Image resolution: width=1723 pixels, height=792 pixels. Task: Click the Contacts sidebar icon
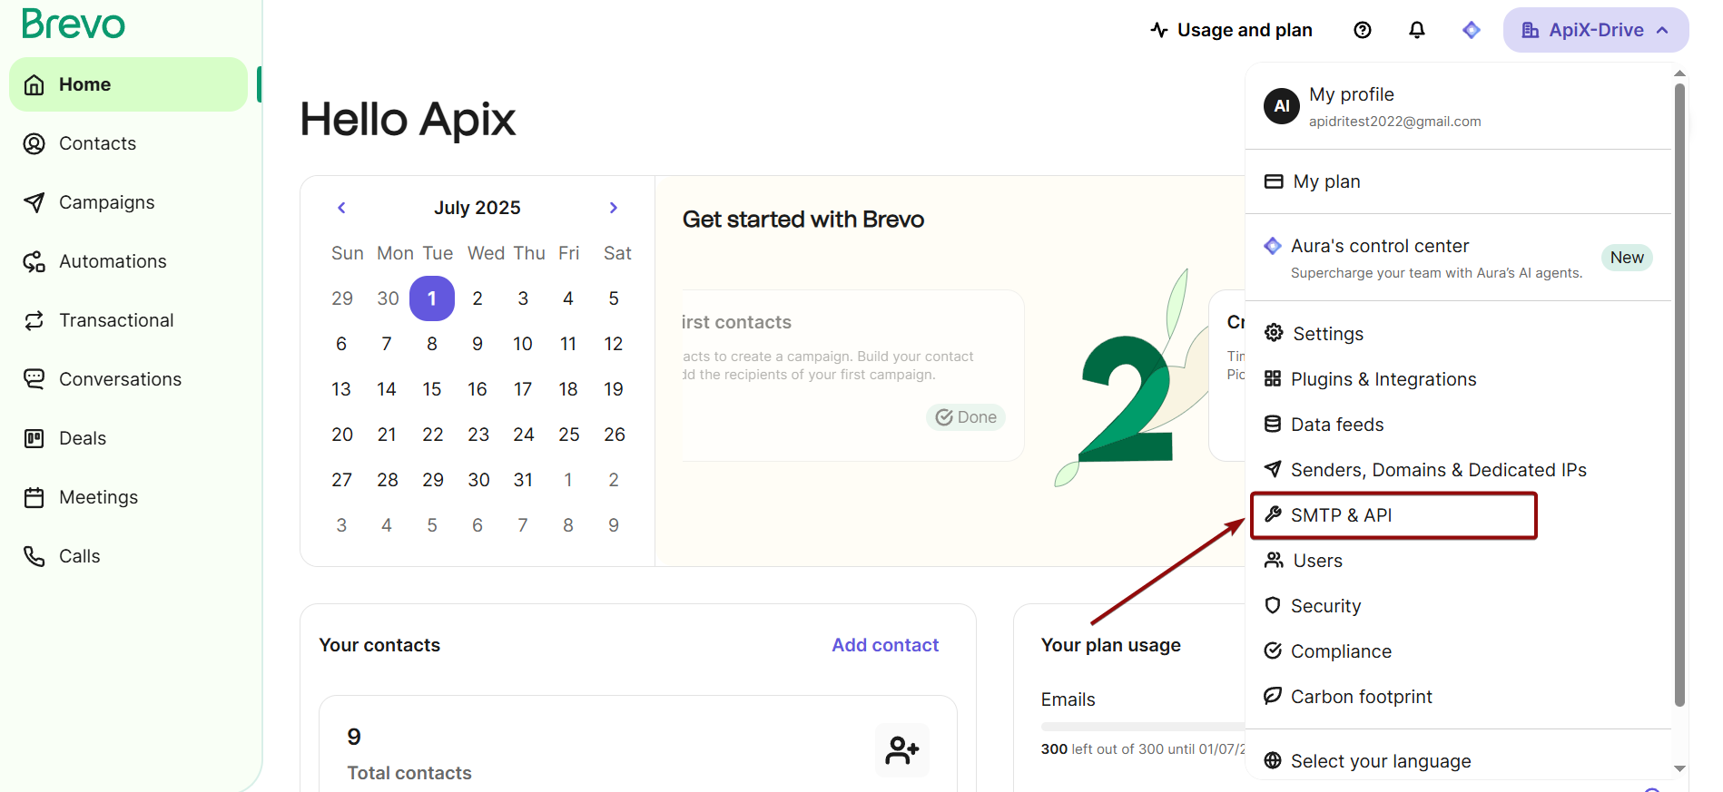[34, 143]
